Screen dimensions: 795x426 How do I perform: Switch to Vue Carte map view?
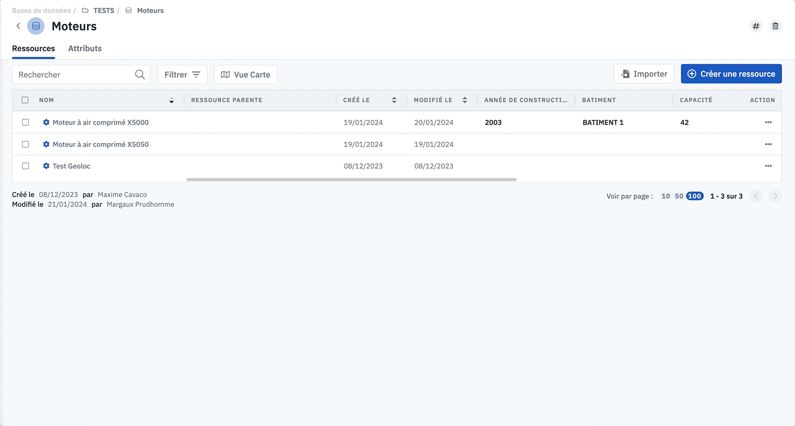point(245,75)
